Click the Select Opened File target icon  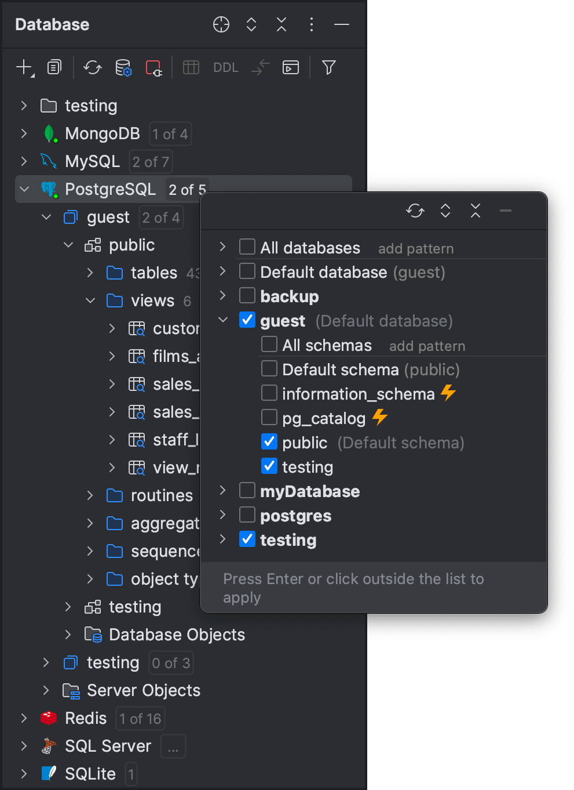coord(221,24)
